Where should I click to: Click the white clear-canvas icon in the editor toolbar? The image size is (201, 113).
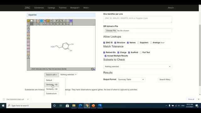point(31,21)
